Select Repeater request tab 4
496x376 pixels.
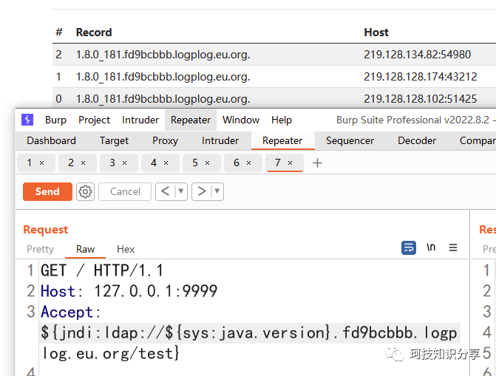[154, 163]
